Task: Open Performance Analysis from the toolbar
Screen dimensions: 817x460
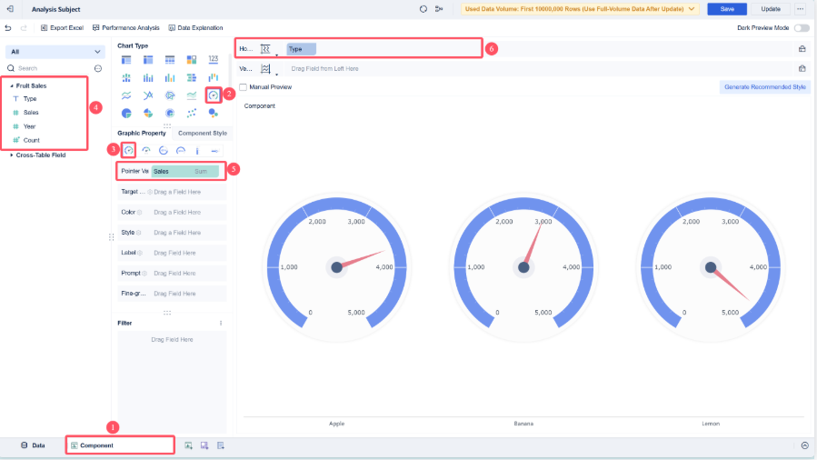Action: point(126,28)
